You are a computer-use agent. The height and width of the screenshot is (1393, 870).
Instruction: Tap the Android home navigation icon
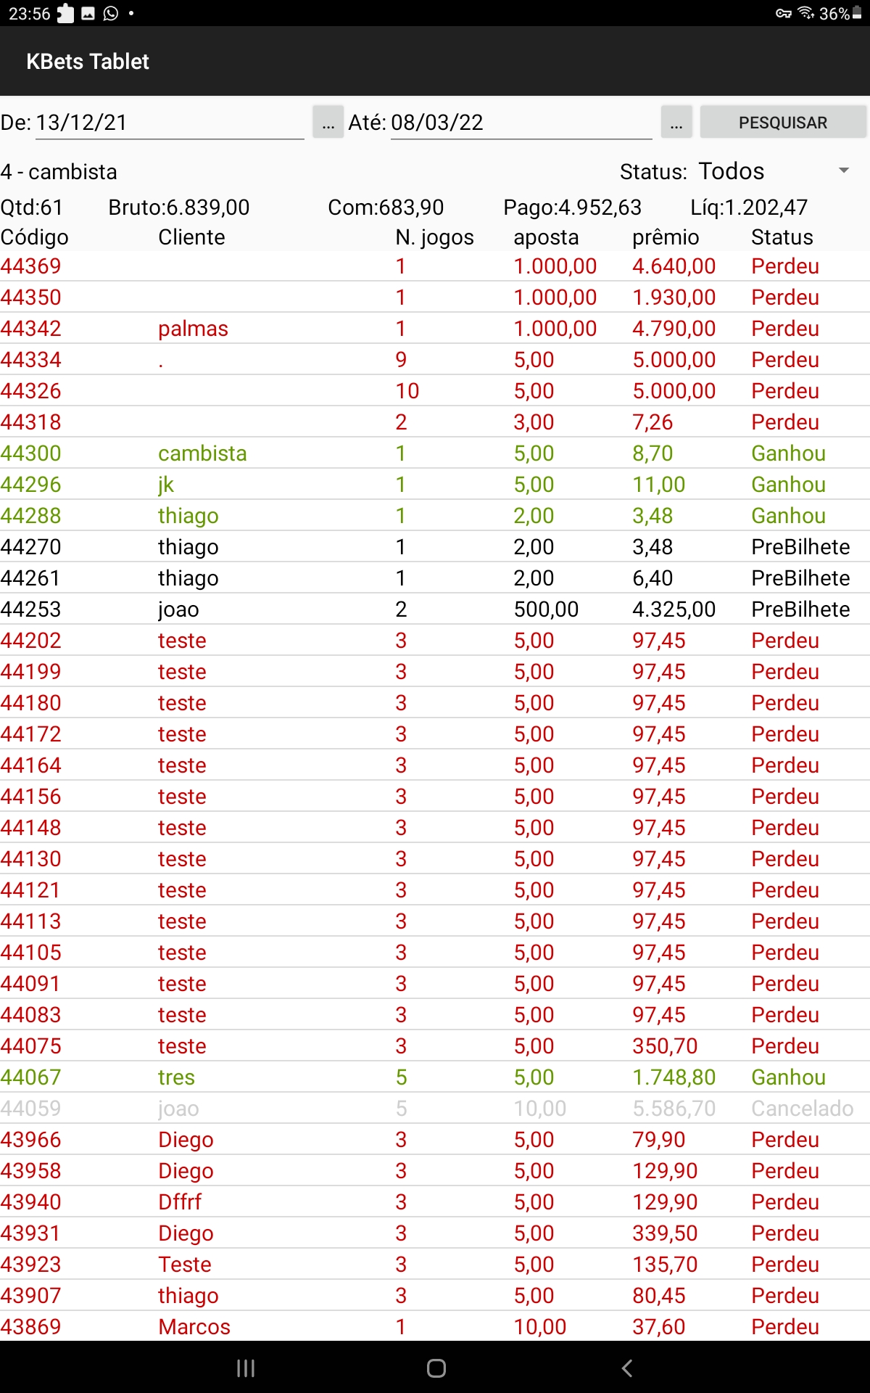click(x=436, y=1368)
